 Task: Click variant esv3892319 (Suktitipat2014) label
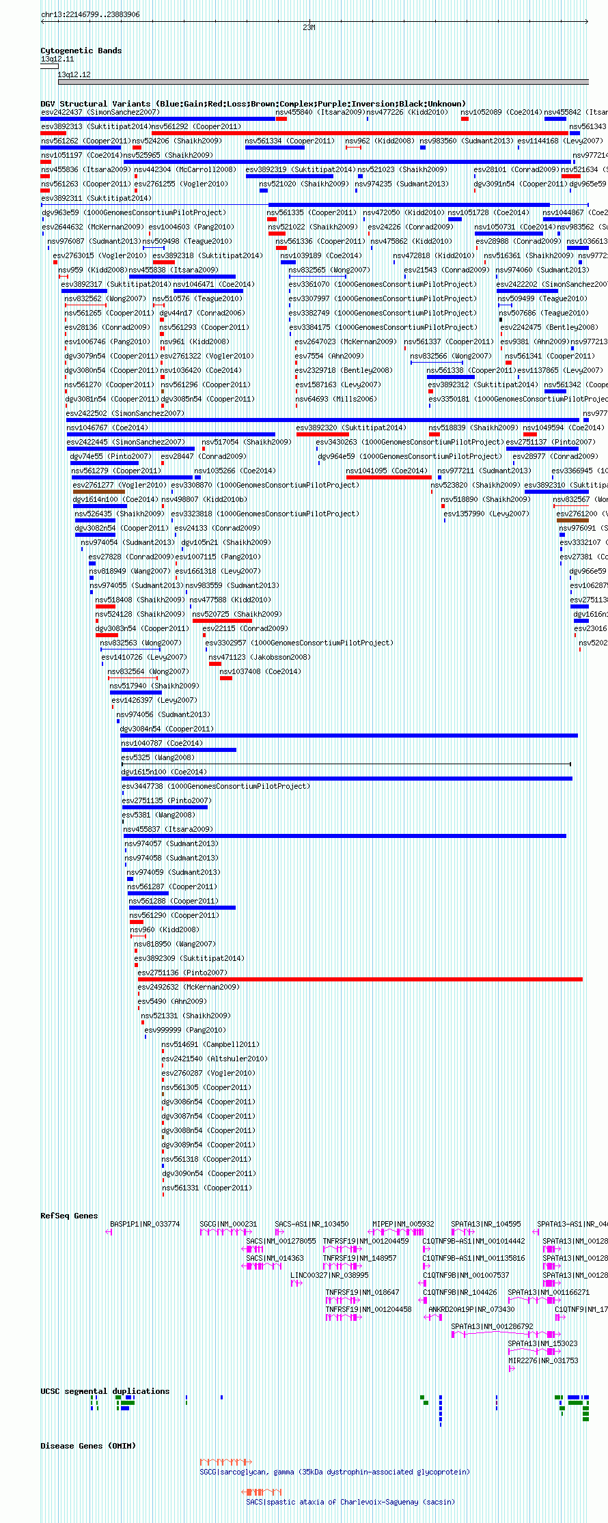tap(301, 169)
